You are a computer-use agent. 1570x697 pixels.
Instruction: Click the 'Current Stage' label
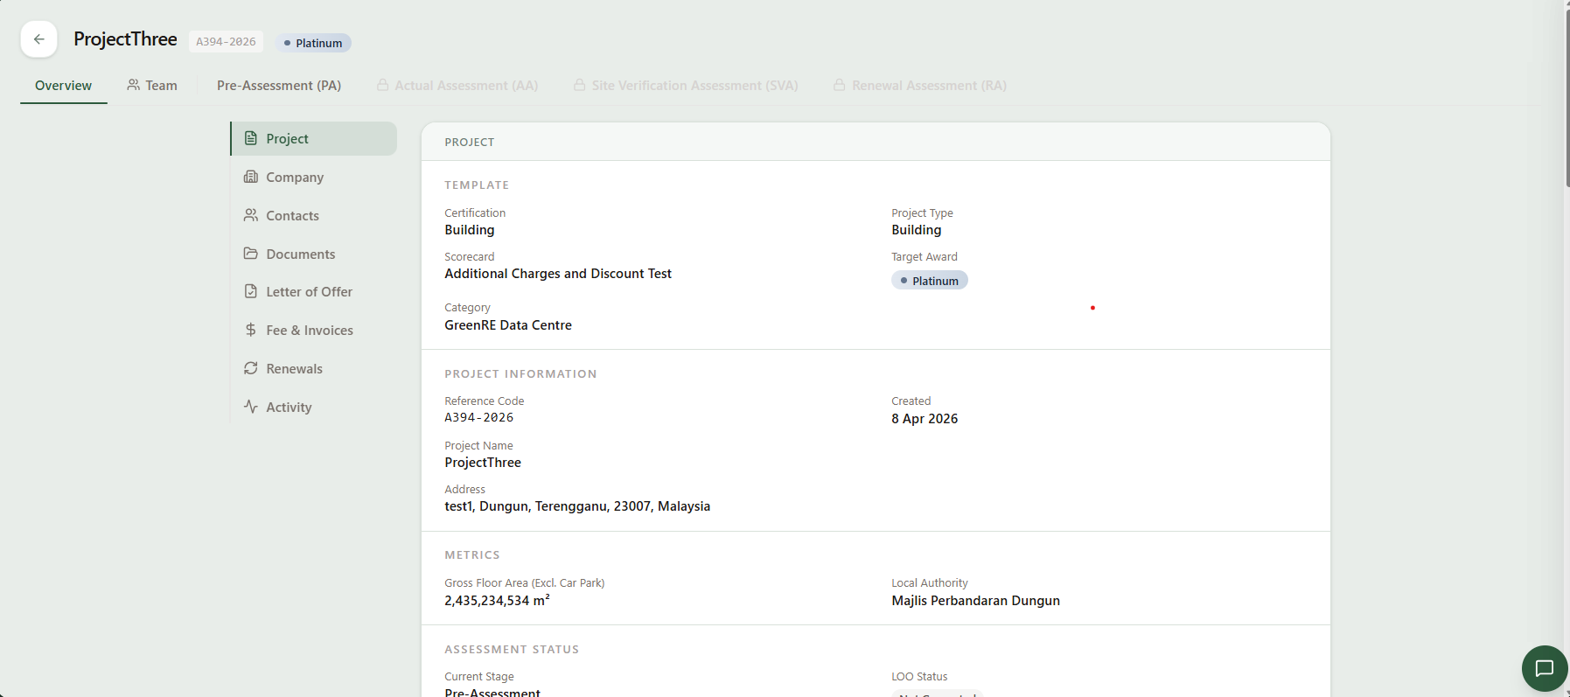(x=479, y=677)
